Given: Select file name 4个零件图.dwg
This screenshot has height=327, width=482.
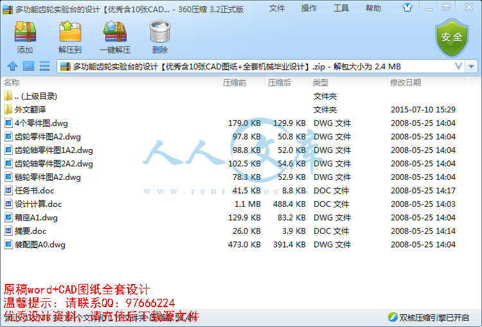Looking at the screenshot, I should click(41, 123).
